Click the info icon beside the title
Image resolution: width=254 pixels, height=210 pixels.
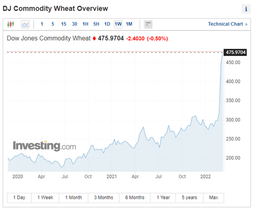(x=246, y=9)
